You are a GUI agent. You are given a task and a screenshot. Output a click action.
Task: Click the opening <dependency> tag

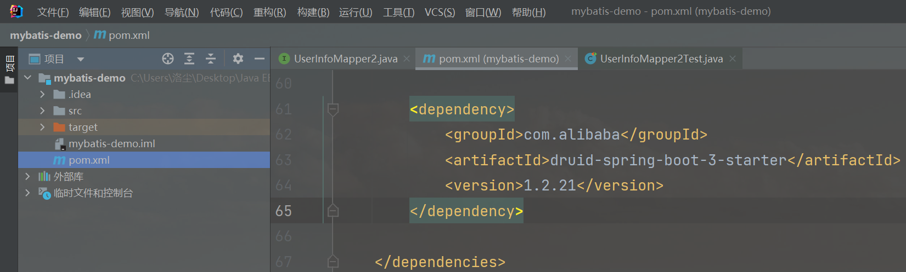point(462,109)
